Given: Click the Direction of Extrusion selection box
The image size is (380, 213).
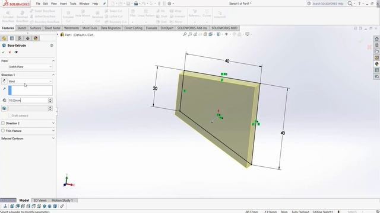Looking at the screenshot, I should (x=30, y=91).
